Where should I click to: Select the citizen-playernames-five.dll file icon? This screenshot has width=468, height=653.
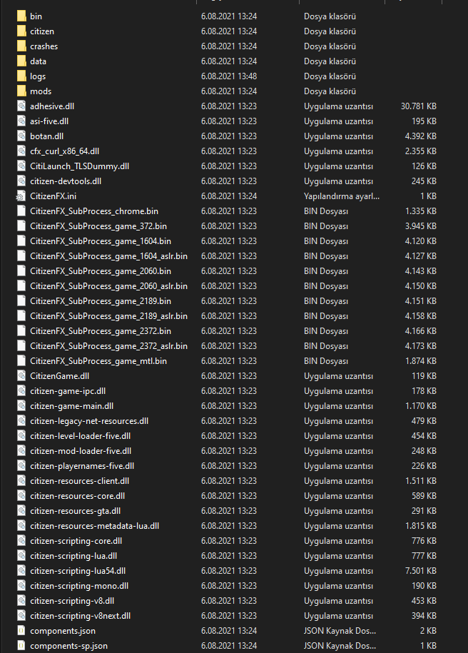point(21,466)
